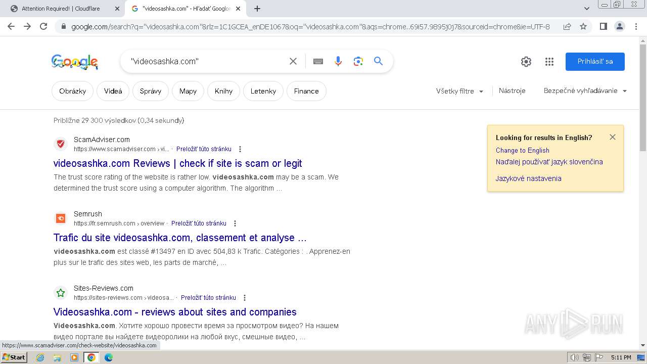Toggle the browser side panel

point(603,26)
